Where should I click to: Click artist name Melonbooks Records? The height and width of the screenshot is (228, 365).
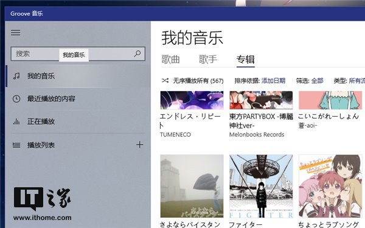pos(257,134)
